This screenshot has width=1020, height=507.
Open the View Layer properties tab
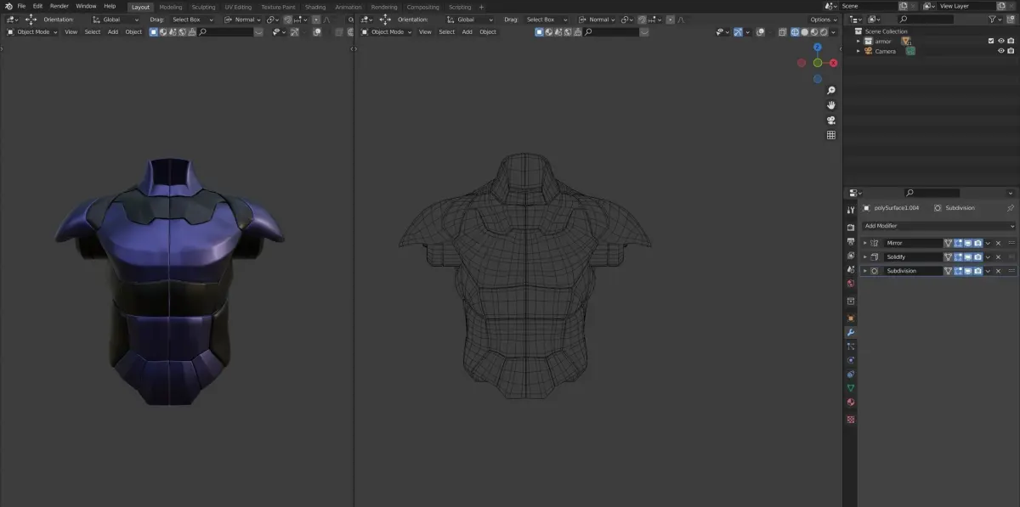pyautogui.click(x=851, y=256)
